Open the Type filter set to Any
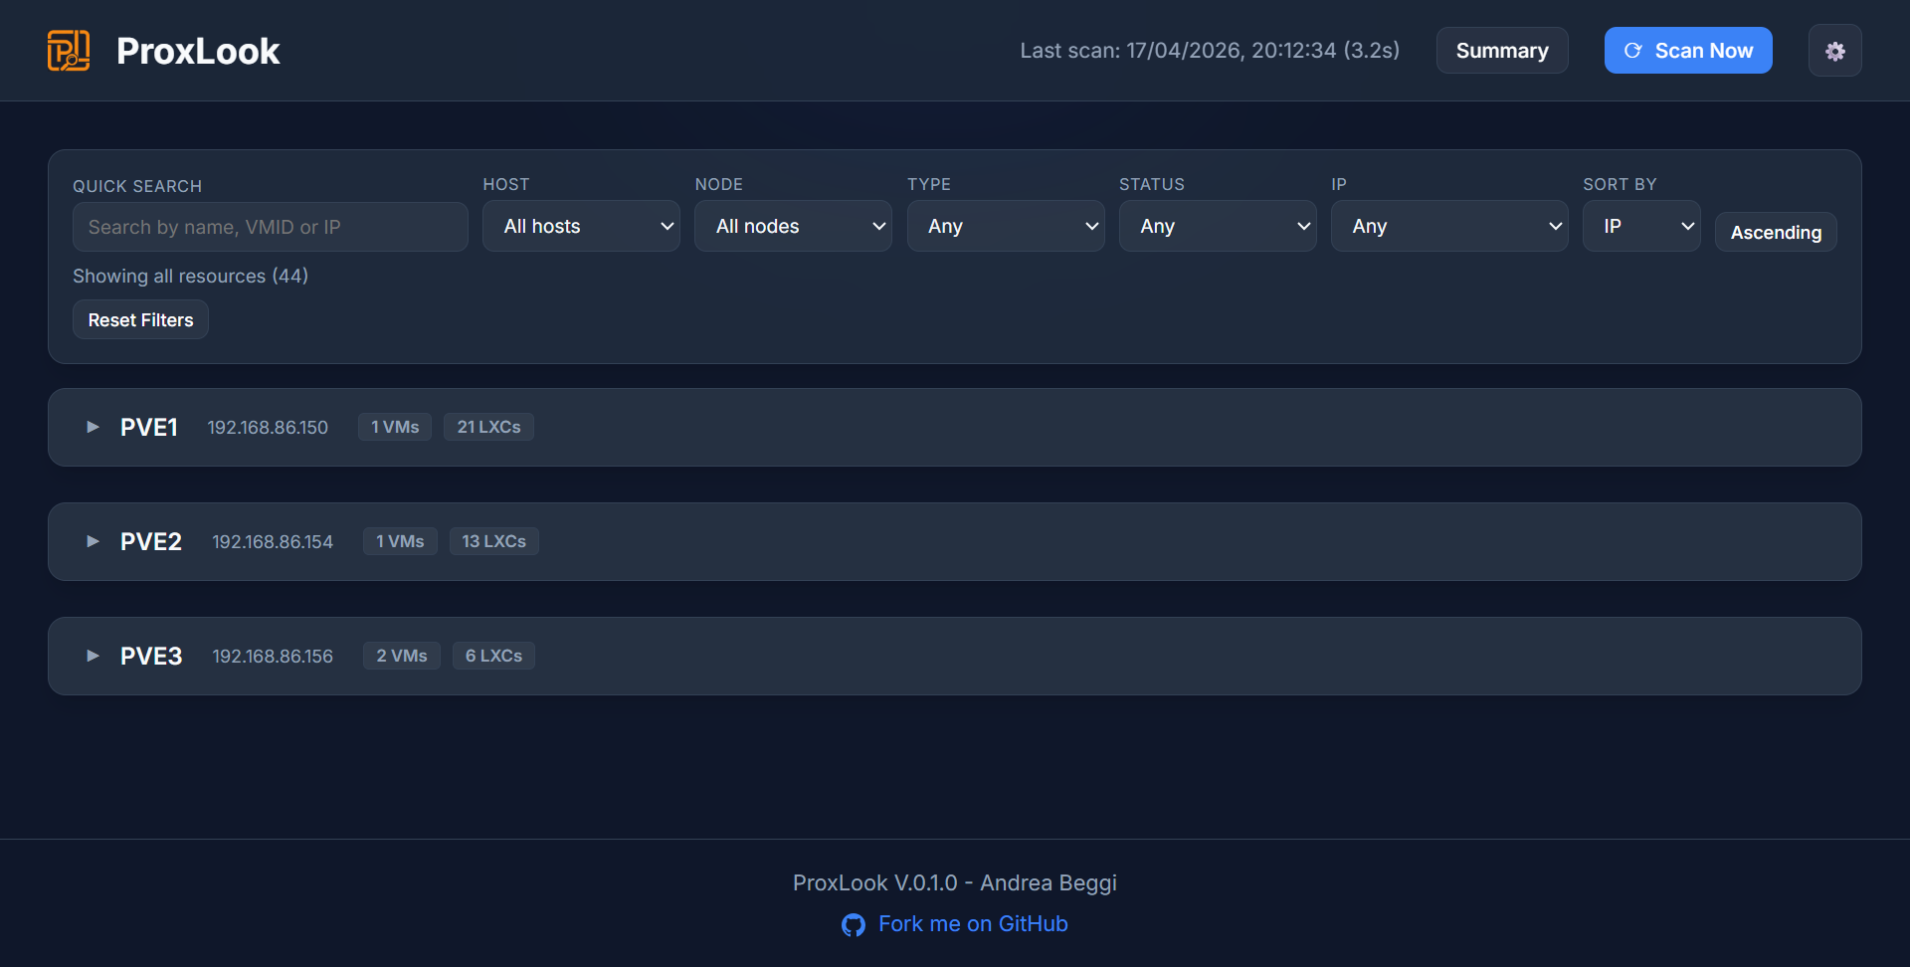The image size is (1910, 967). (x=1006, y=226)
